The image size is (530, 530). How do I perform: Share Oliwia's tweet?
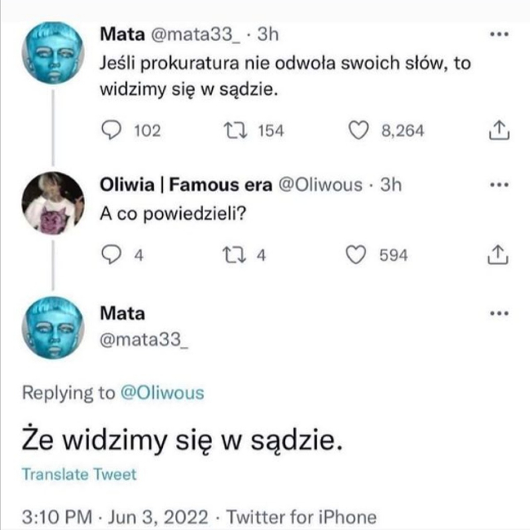pyautogui.click(x=498, y=255)
